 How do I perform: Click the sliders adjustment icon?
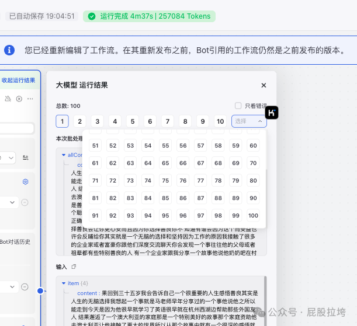(26, 157)
